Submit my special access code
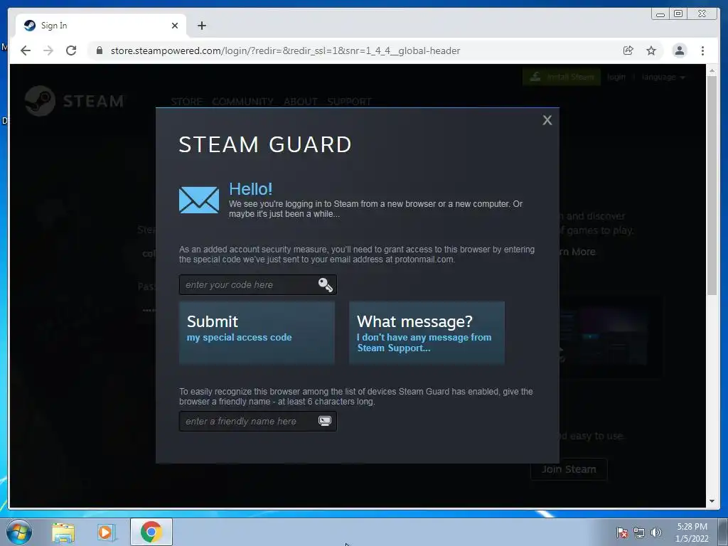Viewport: 728px width, 546px height. point(257,333)
